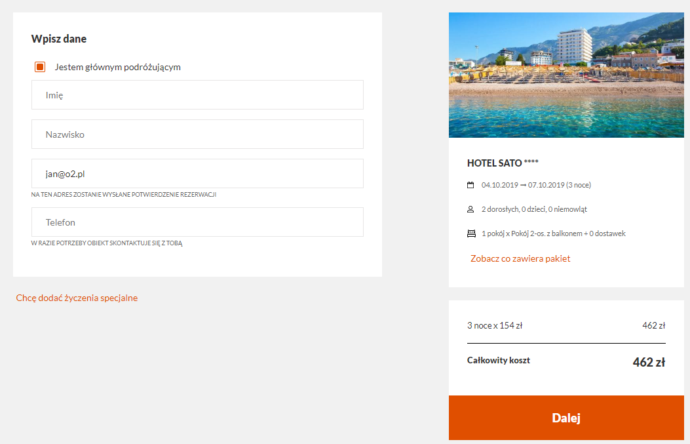This screenshot has width=690, height=444.
Task: Click the 'Jestem głównym podróżującym' label text
Action: [117, 67]
